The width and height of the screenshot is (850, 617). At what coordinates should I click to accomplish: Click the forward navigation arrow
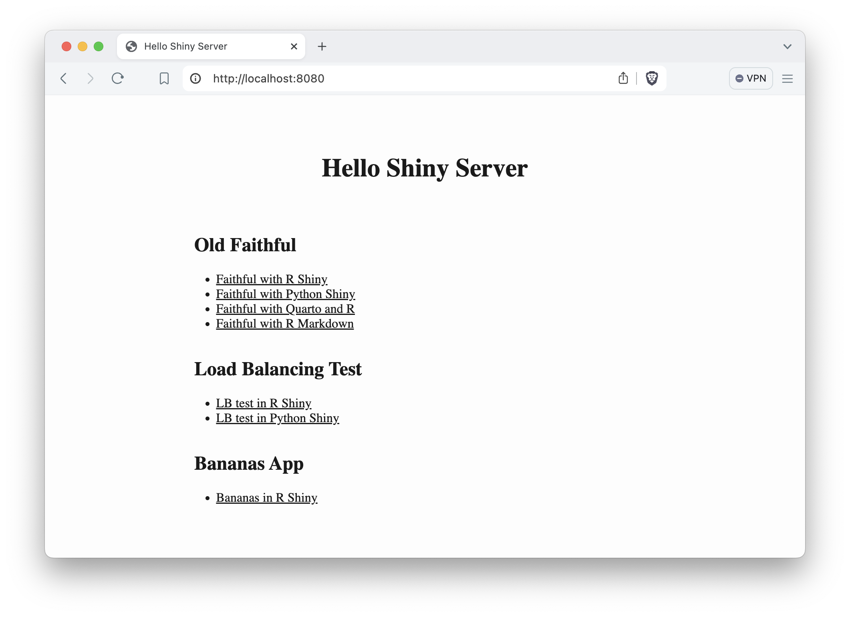90,78
